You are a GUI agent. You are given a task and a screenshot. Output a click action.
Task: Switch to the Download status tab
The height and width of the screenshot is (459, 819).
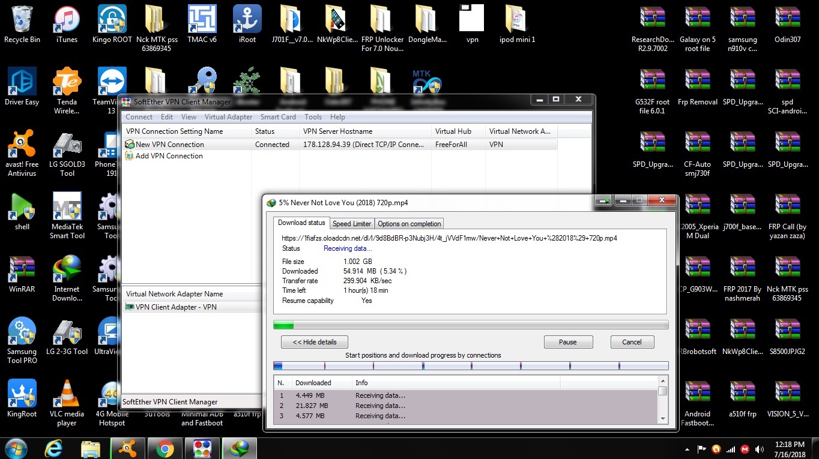coord(301,223)
